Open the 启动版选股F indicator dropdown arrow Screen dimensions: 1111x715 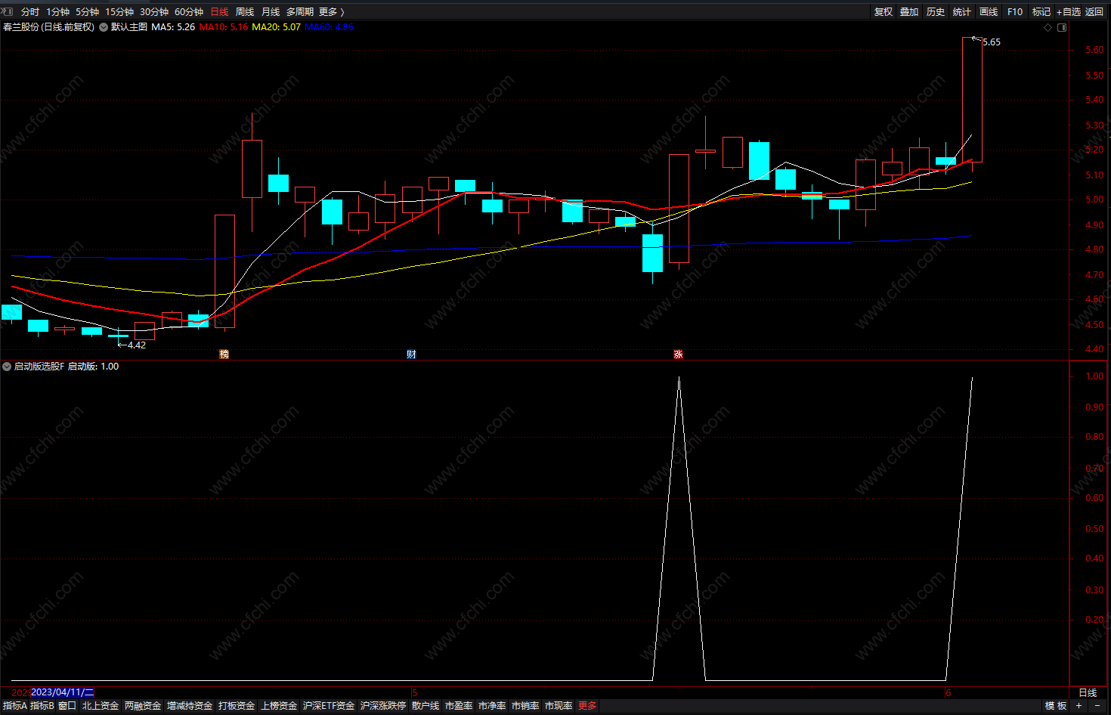pyautogui.click(x=7, y=367)
